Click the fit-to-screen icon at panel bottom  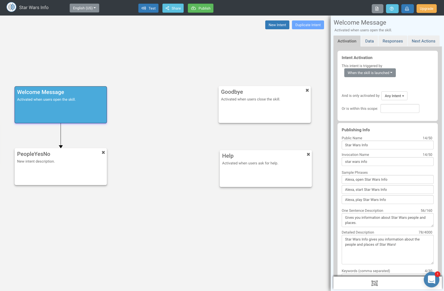point(374,283)
